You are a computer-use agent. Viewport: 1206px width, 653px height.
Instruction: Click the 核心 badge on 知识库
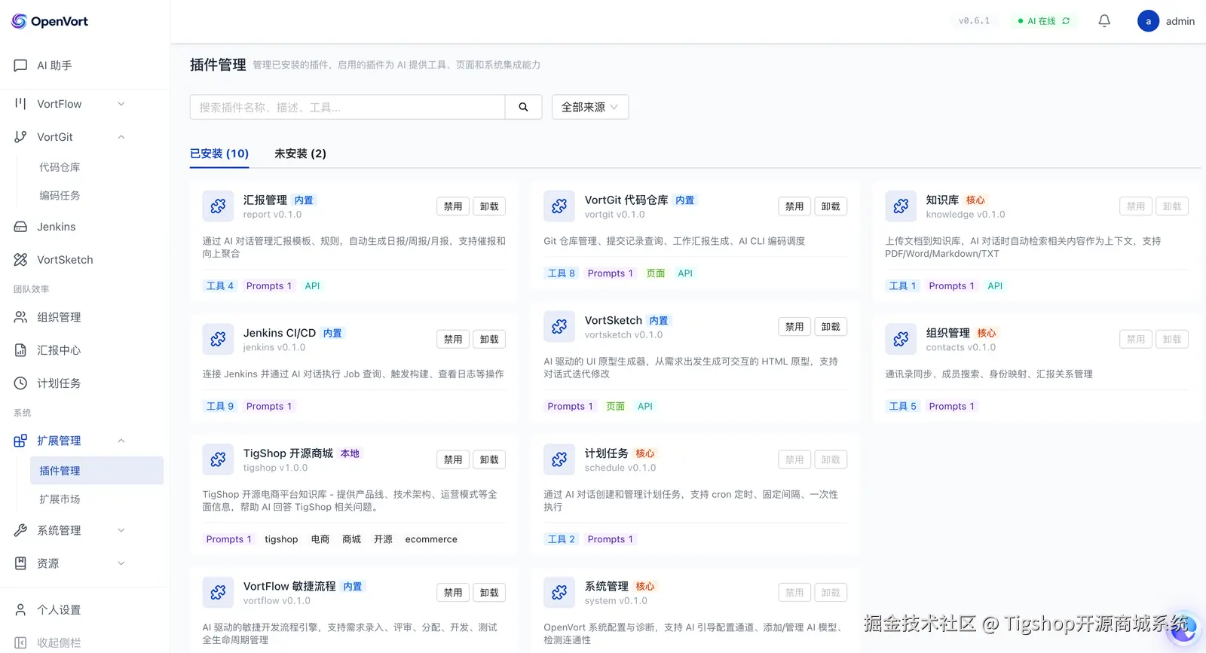point(975,200)
